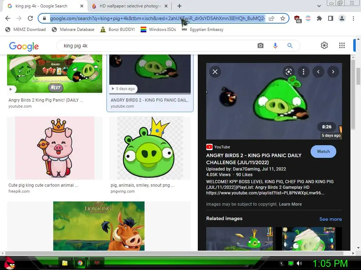
Task: Open the Egyptian Embassy bookmark
Action: (203, 30)
